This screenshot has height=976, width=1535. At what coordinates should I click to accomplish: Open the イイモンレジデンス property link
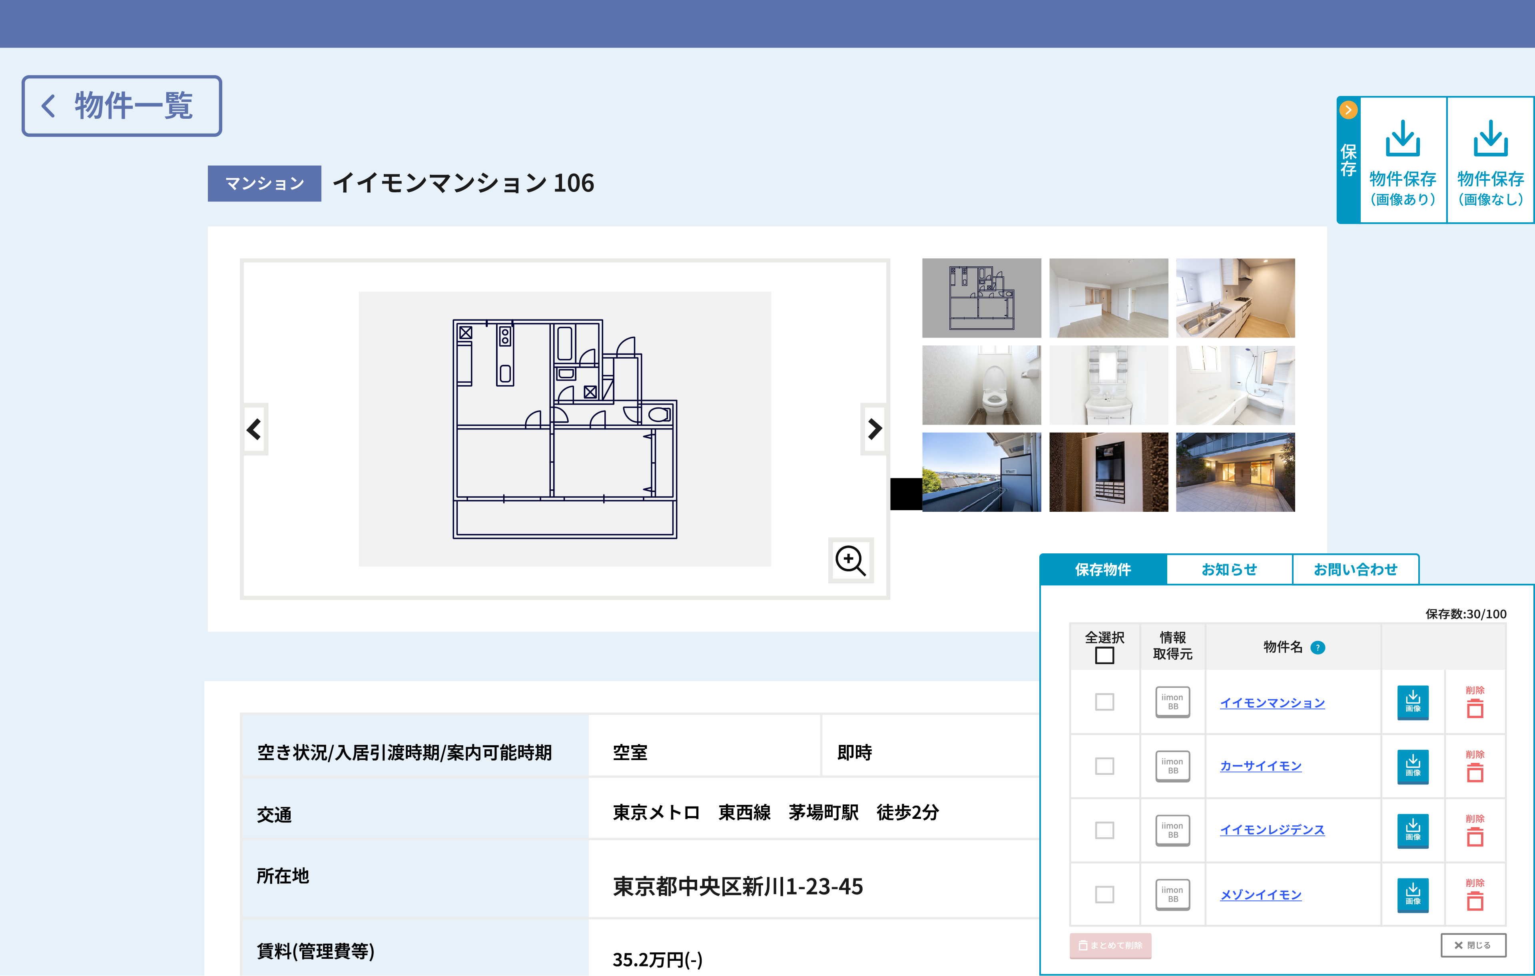point(1272,830)
